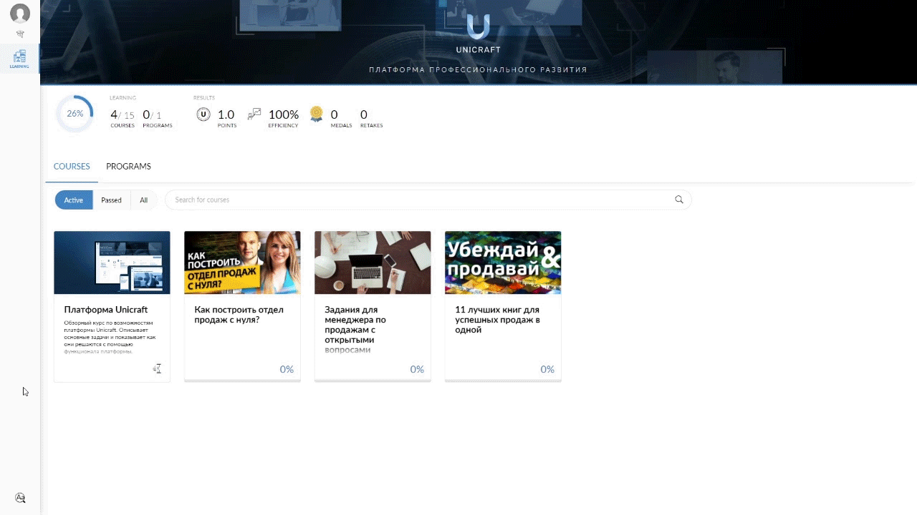This screenshot has width=917, height=515.
Task: Click the Points U coin icon
Action: pyautogui.click(x=203, y=114)
